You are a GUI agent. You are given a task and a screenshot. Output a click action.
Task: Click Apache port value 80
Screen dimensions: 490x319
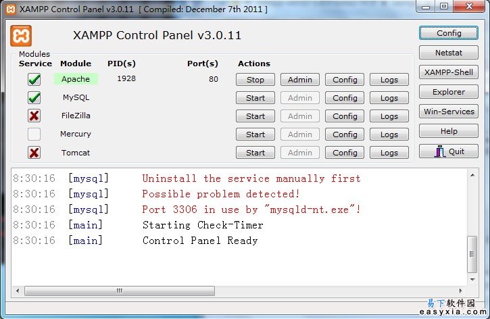click(214, 79)
